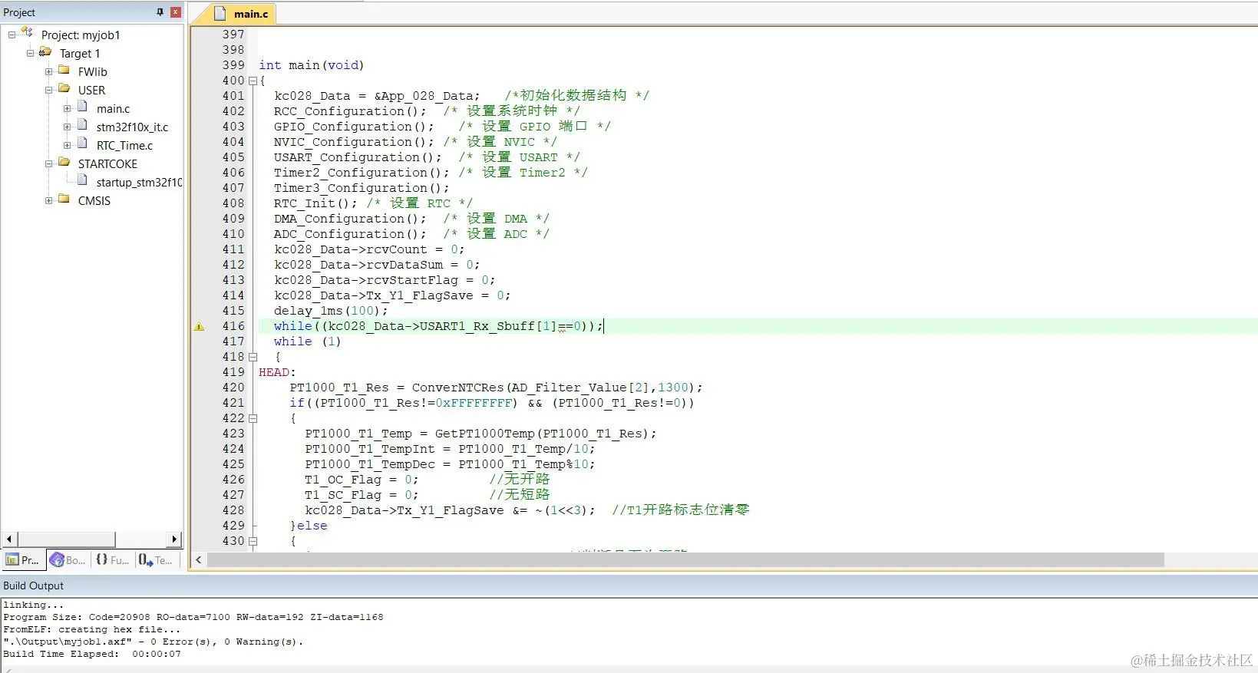Select RTC_Time.c in the Project tree
Screen dimensions: 1258x673
click(x=124, y=146)
